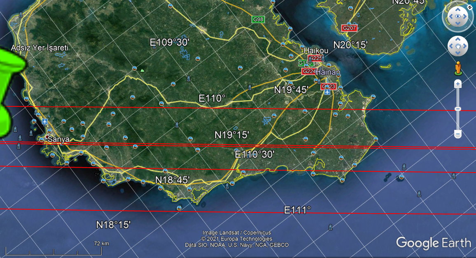The width and height of the screenshot is (476, 258).
Task: Click the Haikou city label
Action: (x=316, y=51)
